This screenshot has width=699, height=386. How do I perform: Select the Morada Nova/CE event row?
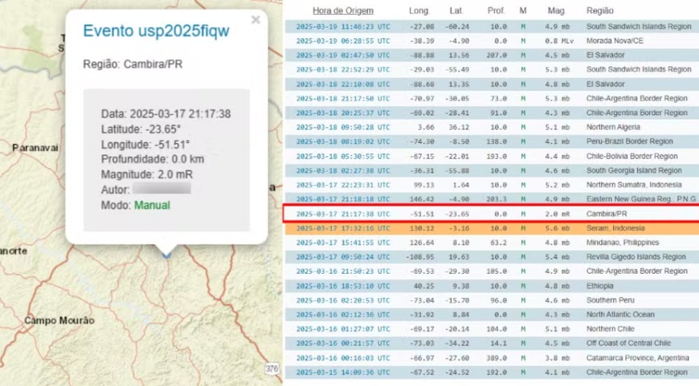(x=491, y=41)
